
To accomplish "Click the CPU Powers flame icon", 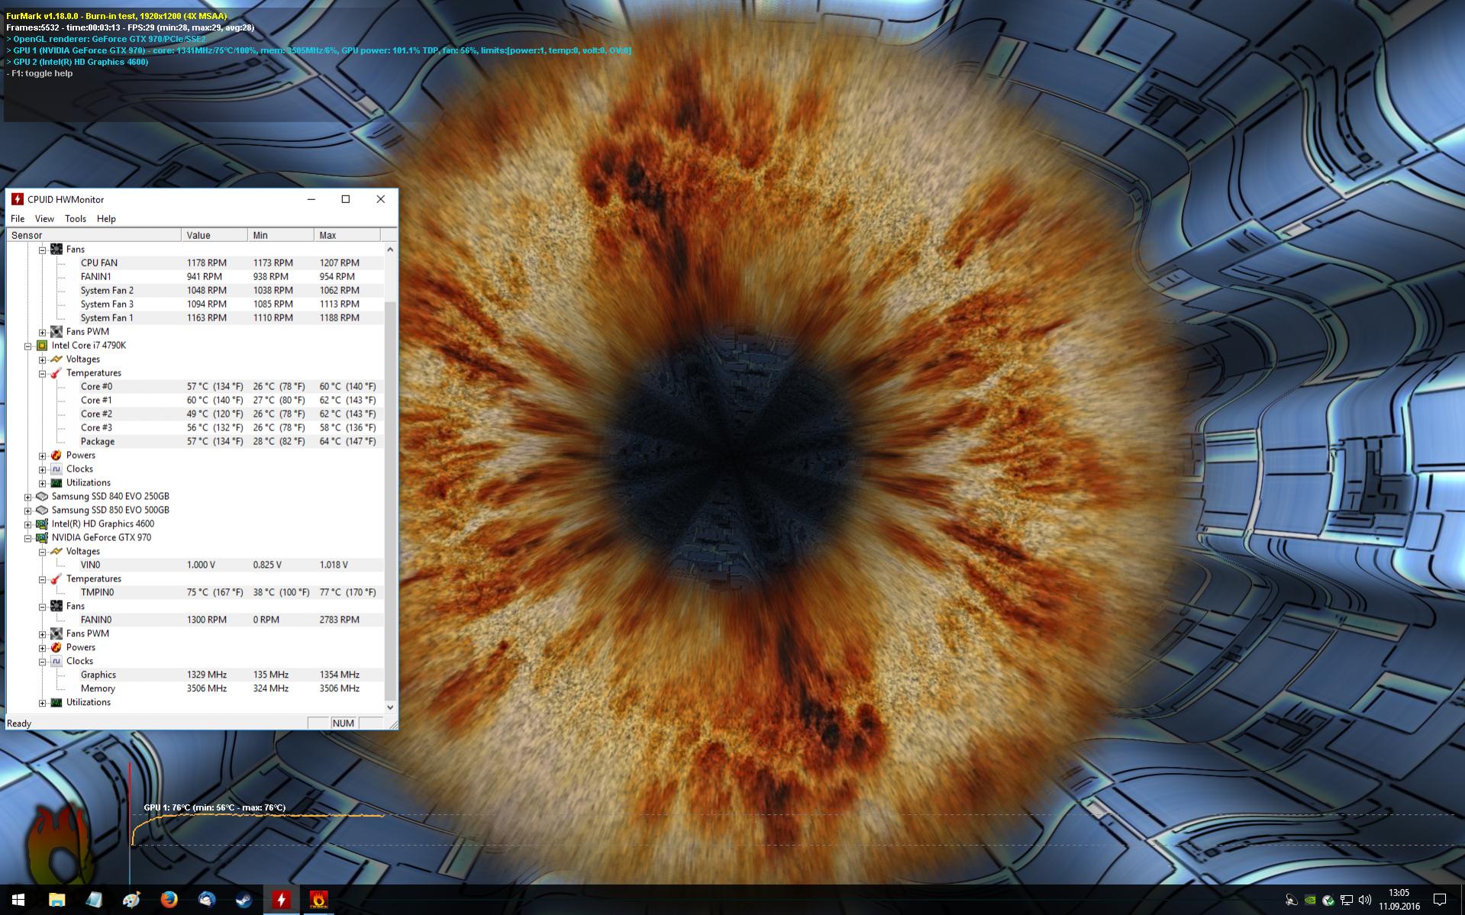I will point(56,456).
